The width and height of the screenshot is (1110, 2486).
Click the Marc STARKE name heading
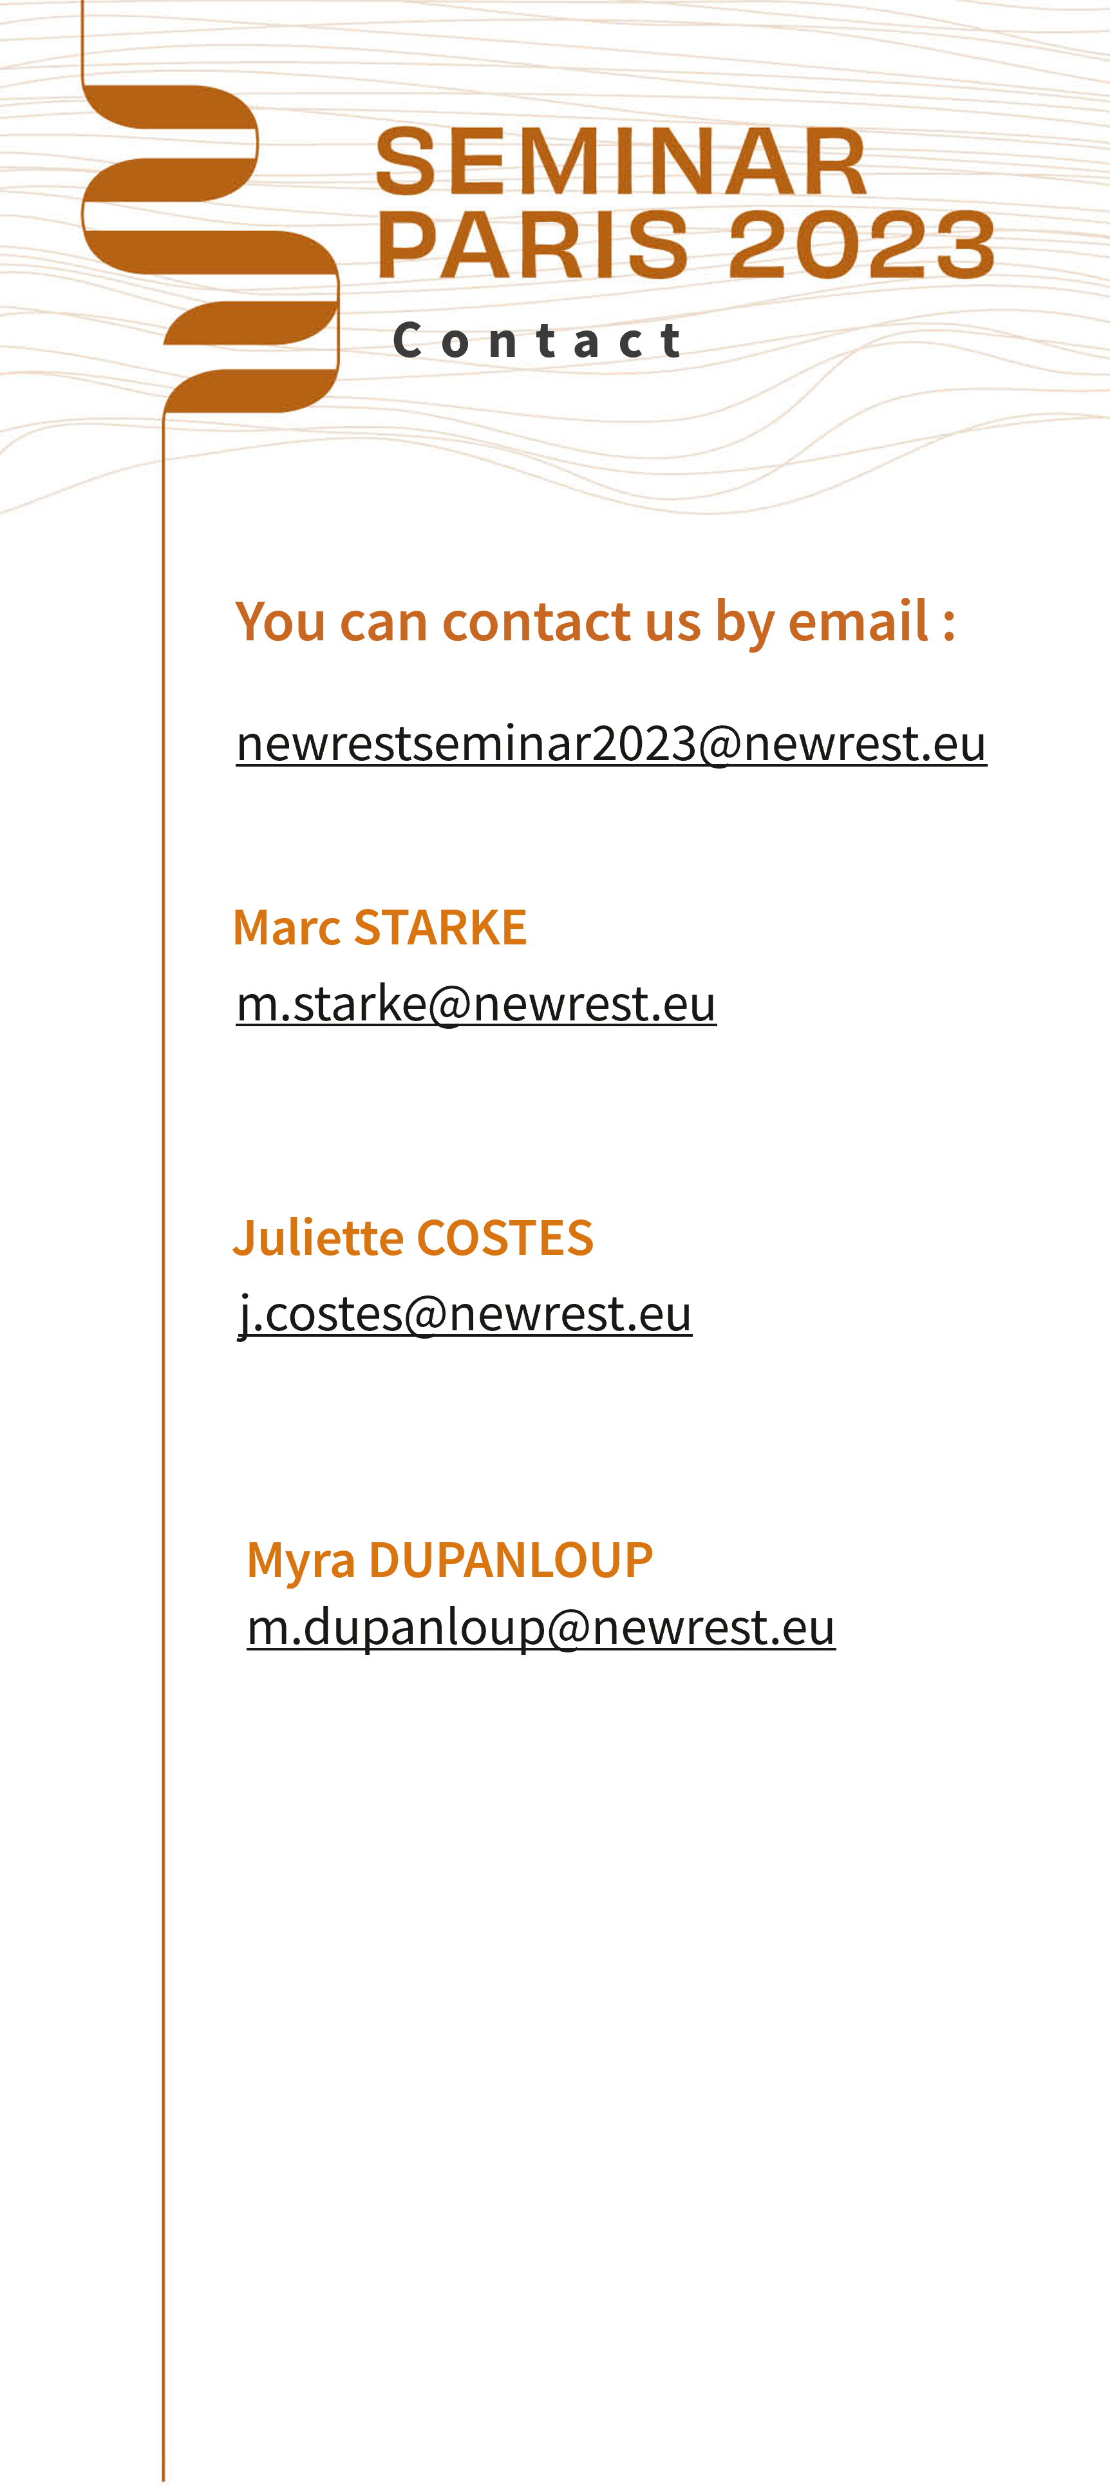pos(379,928)
